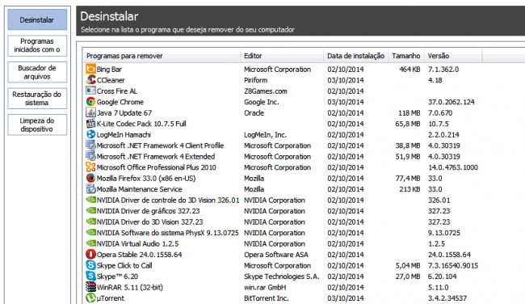Open the Desinstalar sidebar tab
This screenshot has height=304, width=525.
coord(37,19)
